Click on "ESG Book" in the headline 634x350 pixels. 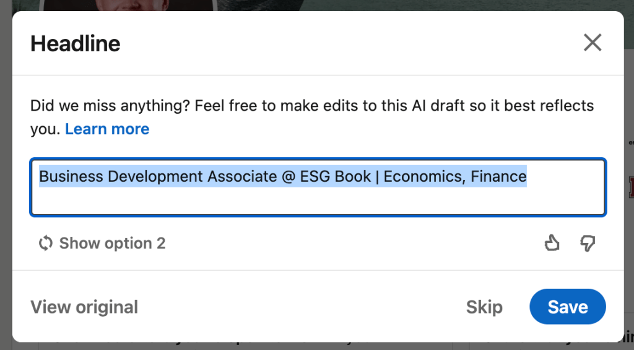pyautogui.click(x=331, y=177)
